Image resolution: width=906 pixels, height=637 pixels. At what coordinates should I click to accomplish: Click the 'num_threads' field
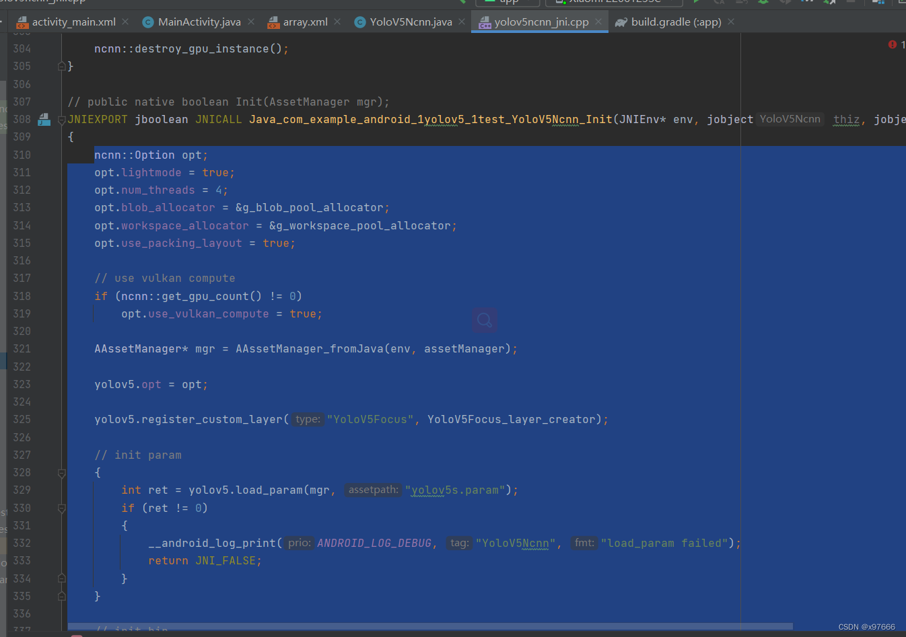coord(158,190)
